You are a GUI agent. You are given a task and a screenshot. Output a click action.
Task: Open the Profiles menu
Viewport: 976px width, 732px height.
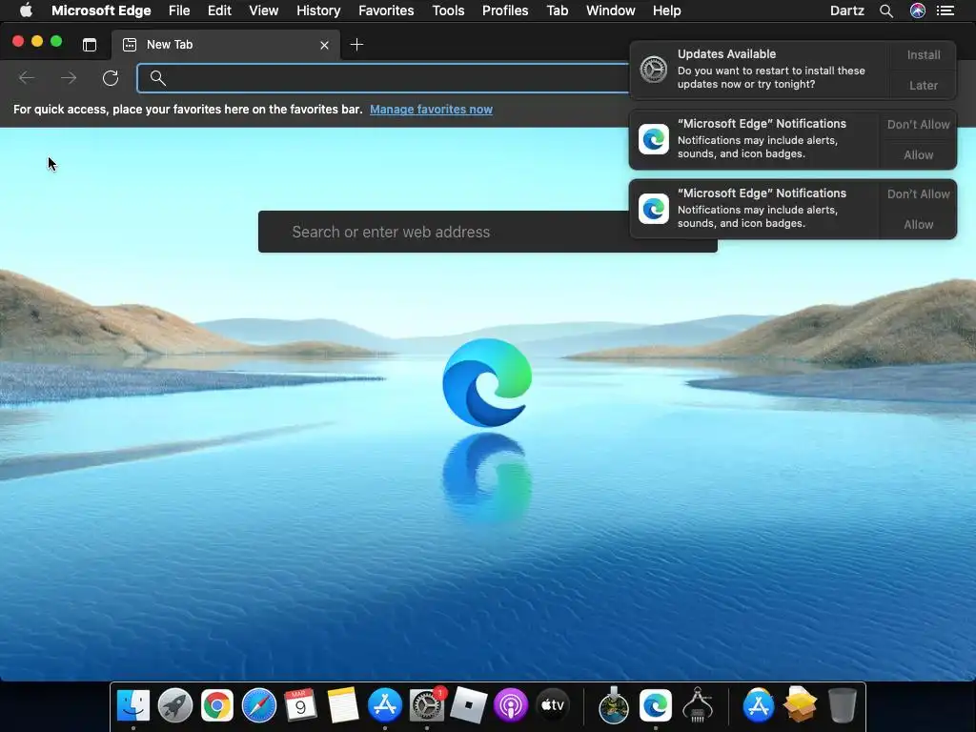pos(505,10)
